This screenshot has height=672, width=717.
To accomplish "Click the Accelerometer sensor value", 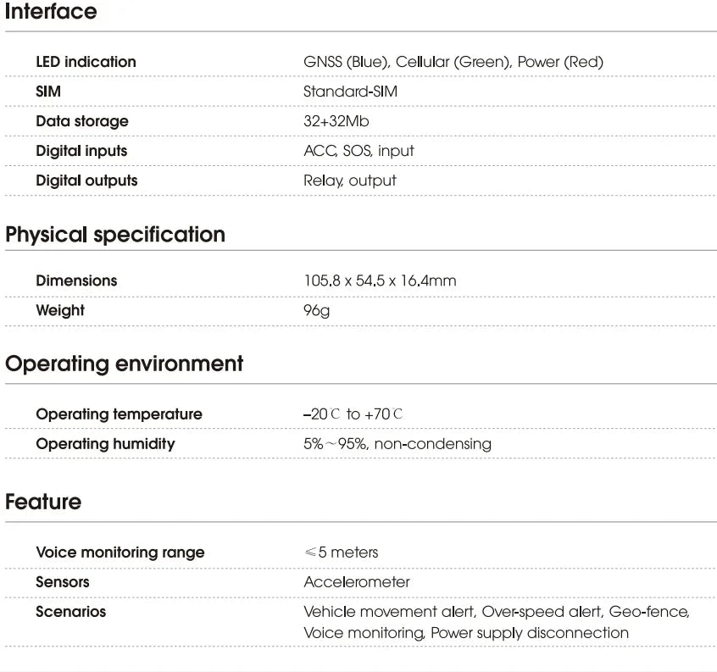I will pyautogui.click(x=356, y=582).
